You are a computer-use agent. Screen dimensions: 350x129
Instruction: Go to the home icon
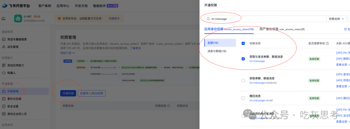pos(3,18)
